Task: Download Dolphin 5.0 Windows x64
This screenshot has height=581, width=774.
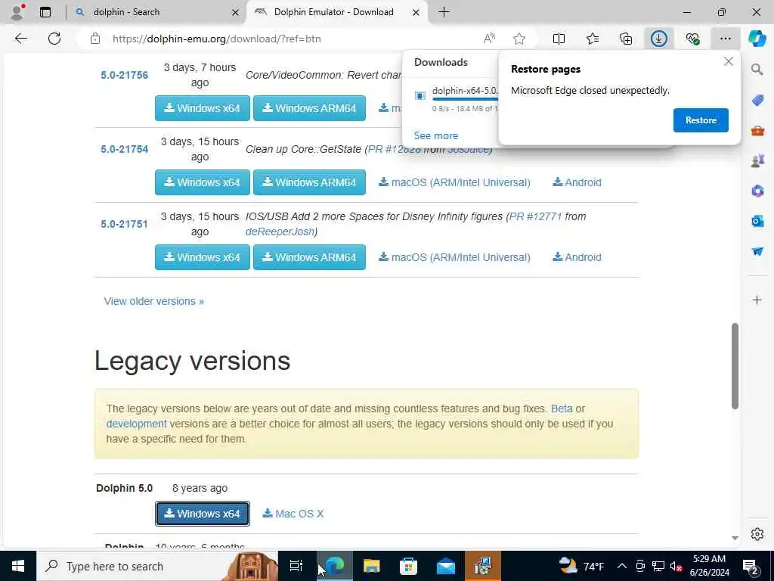Action: coord(203,514)
